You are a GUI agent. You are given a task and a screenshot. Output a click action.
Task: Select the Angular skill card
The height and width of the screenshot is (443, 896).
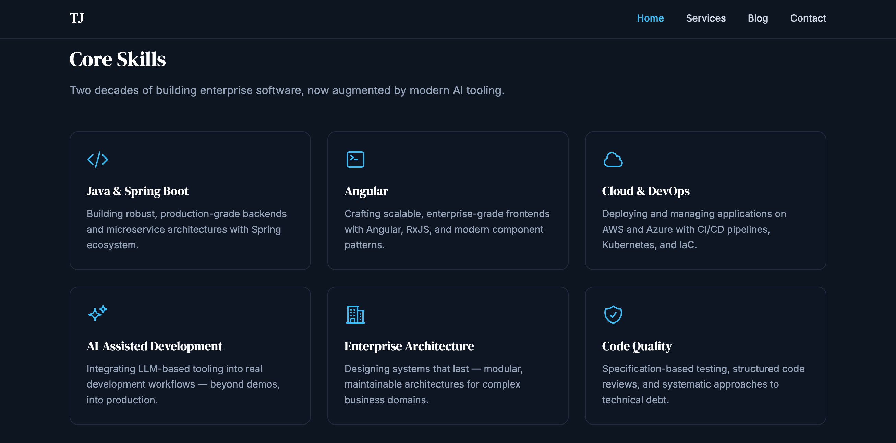click(x=448, y=200)
